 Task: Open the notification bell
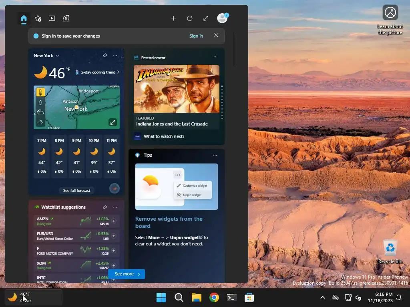(399, 297)
